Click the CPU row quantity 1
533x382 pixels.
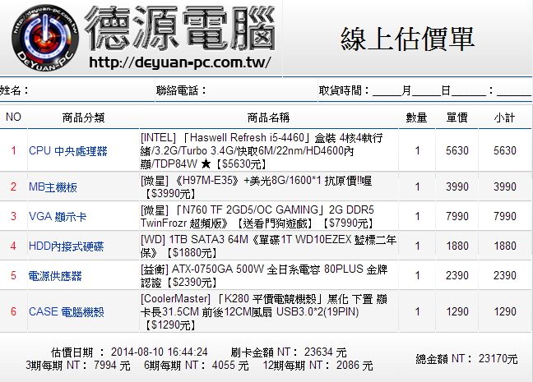[417, 150]
